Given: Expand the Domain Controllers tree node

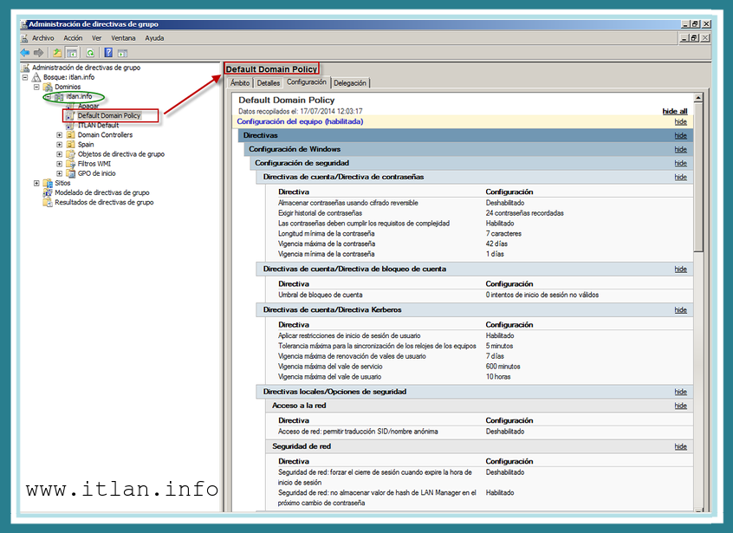Looking at the screenshot, I should coord(60,135).
